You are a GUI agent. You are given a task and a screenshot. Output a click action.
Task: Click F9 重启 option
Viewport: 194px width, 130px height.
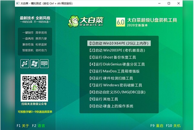click(157, 126)
